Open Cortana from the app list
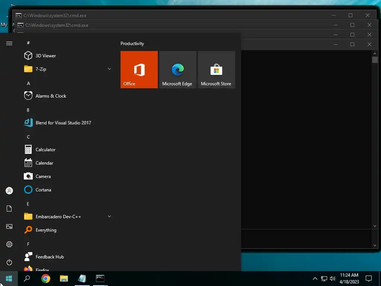Screen dimensions: 381x286 [68, 190]
